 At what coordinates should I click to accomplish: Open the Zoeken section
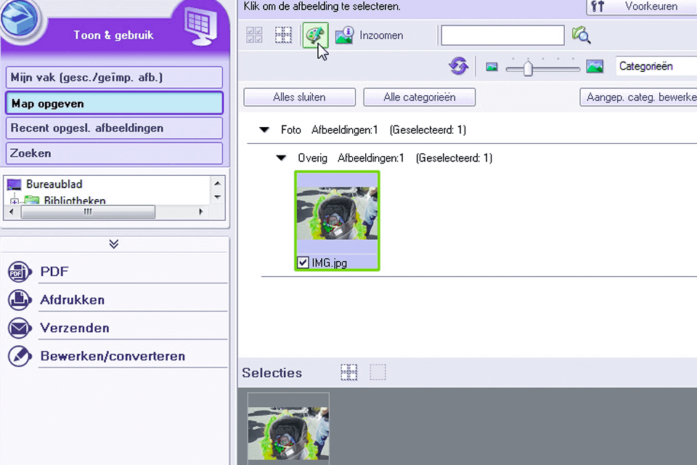point(113,153)
